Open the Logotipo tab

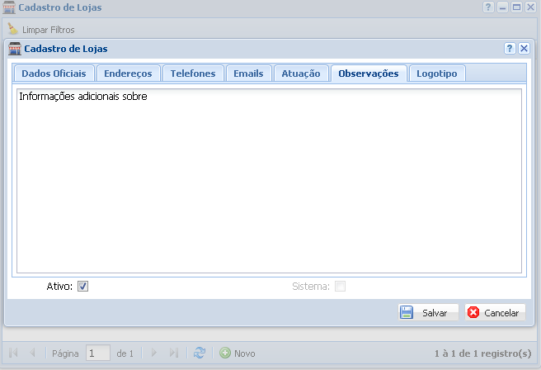coord(437,74)
